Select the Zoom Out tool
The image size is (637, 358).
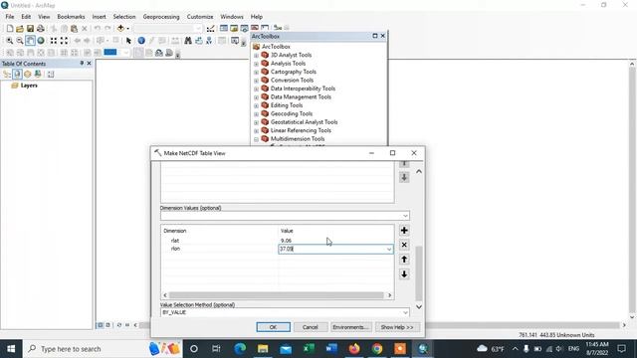point(20,41)
